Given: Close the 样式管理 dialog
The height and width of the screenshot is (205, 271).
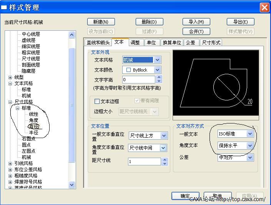Looking at the screenshot, I should [264, 8].
